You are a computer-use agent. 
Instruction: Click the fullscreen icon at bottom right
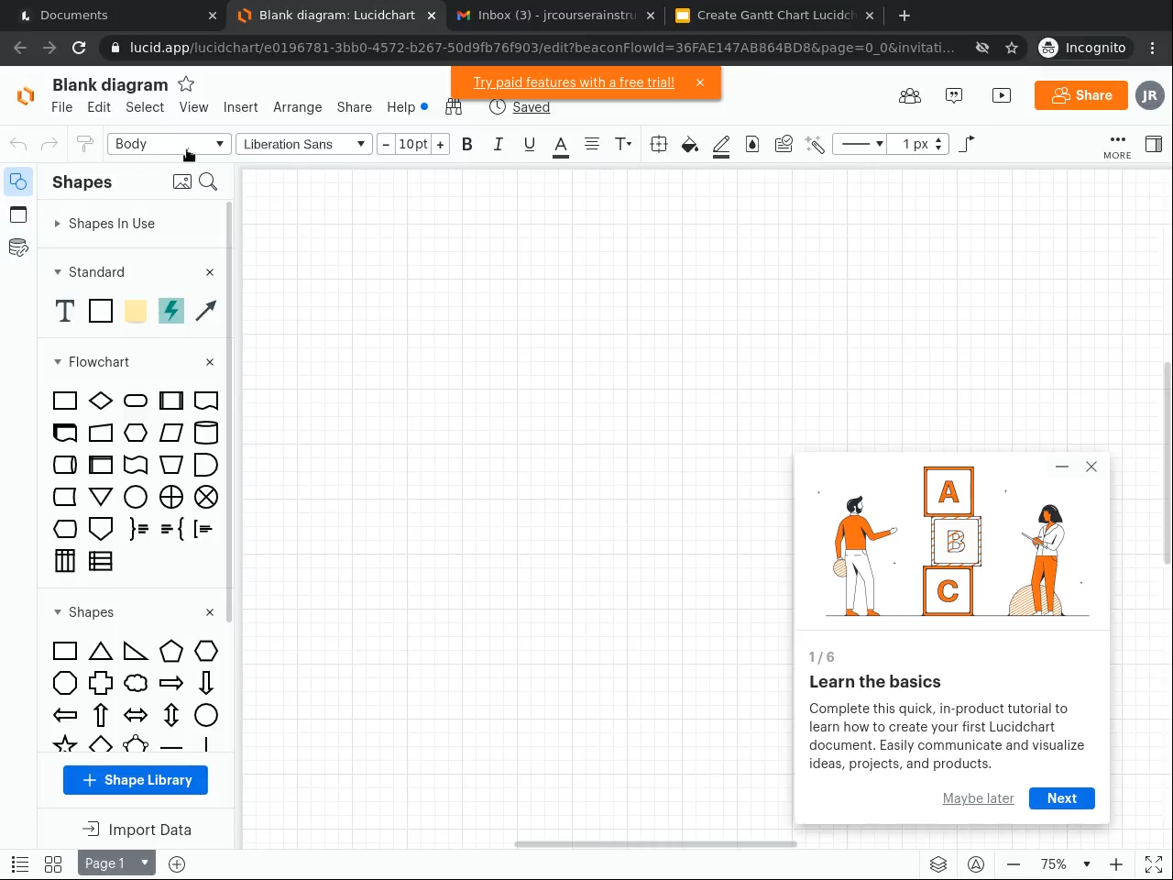pyautogui.click(x=1154, y=863)
